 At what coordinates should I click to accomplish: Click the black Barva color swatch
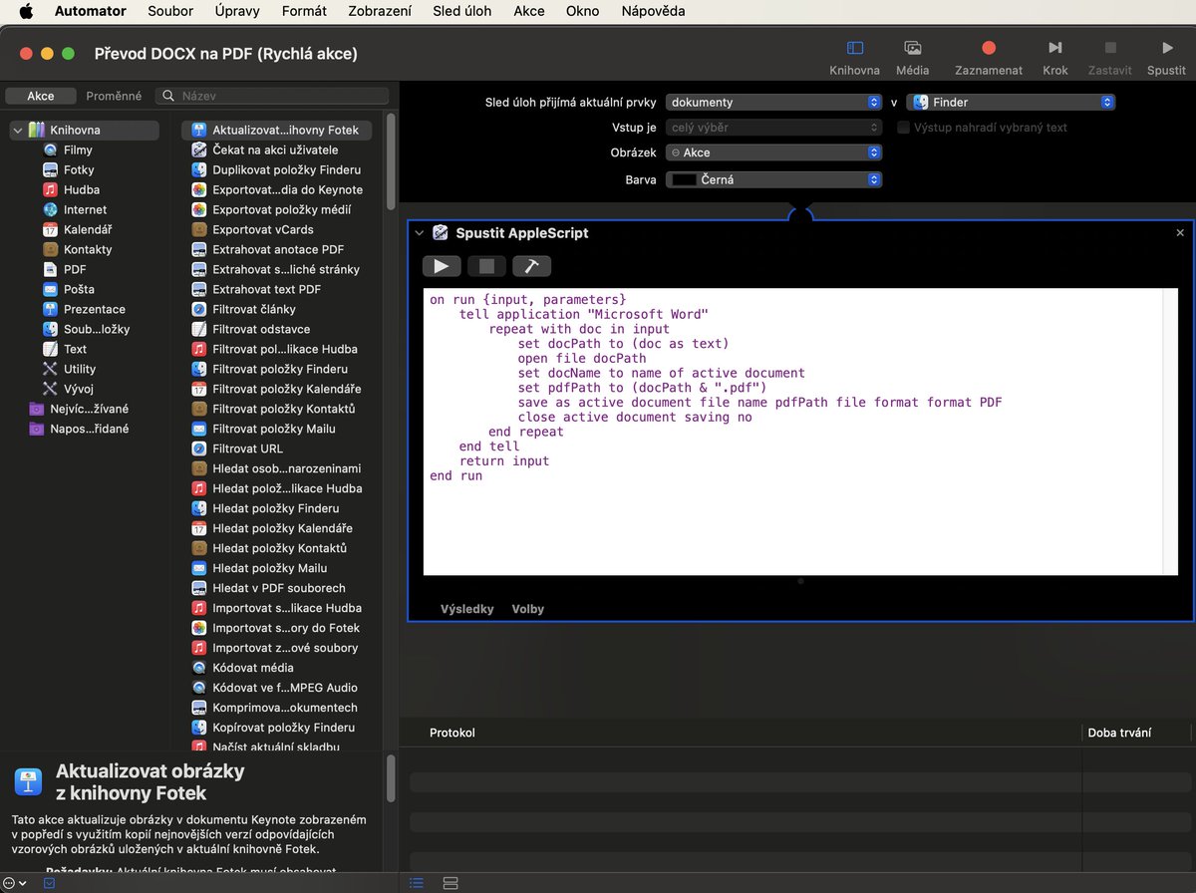point(684,179)
